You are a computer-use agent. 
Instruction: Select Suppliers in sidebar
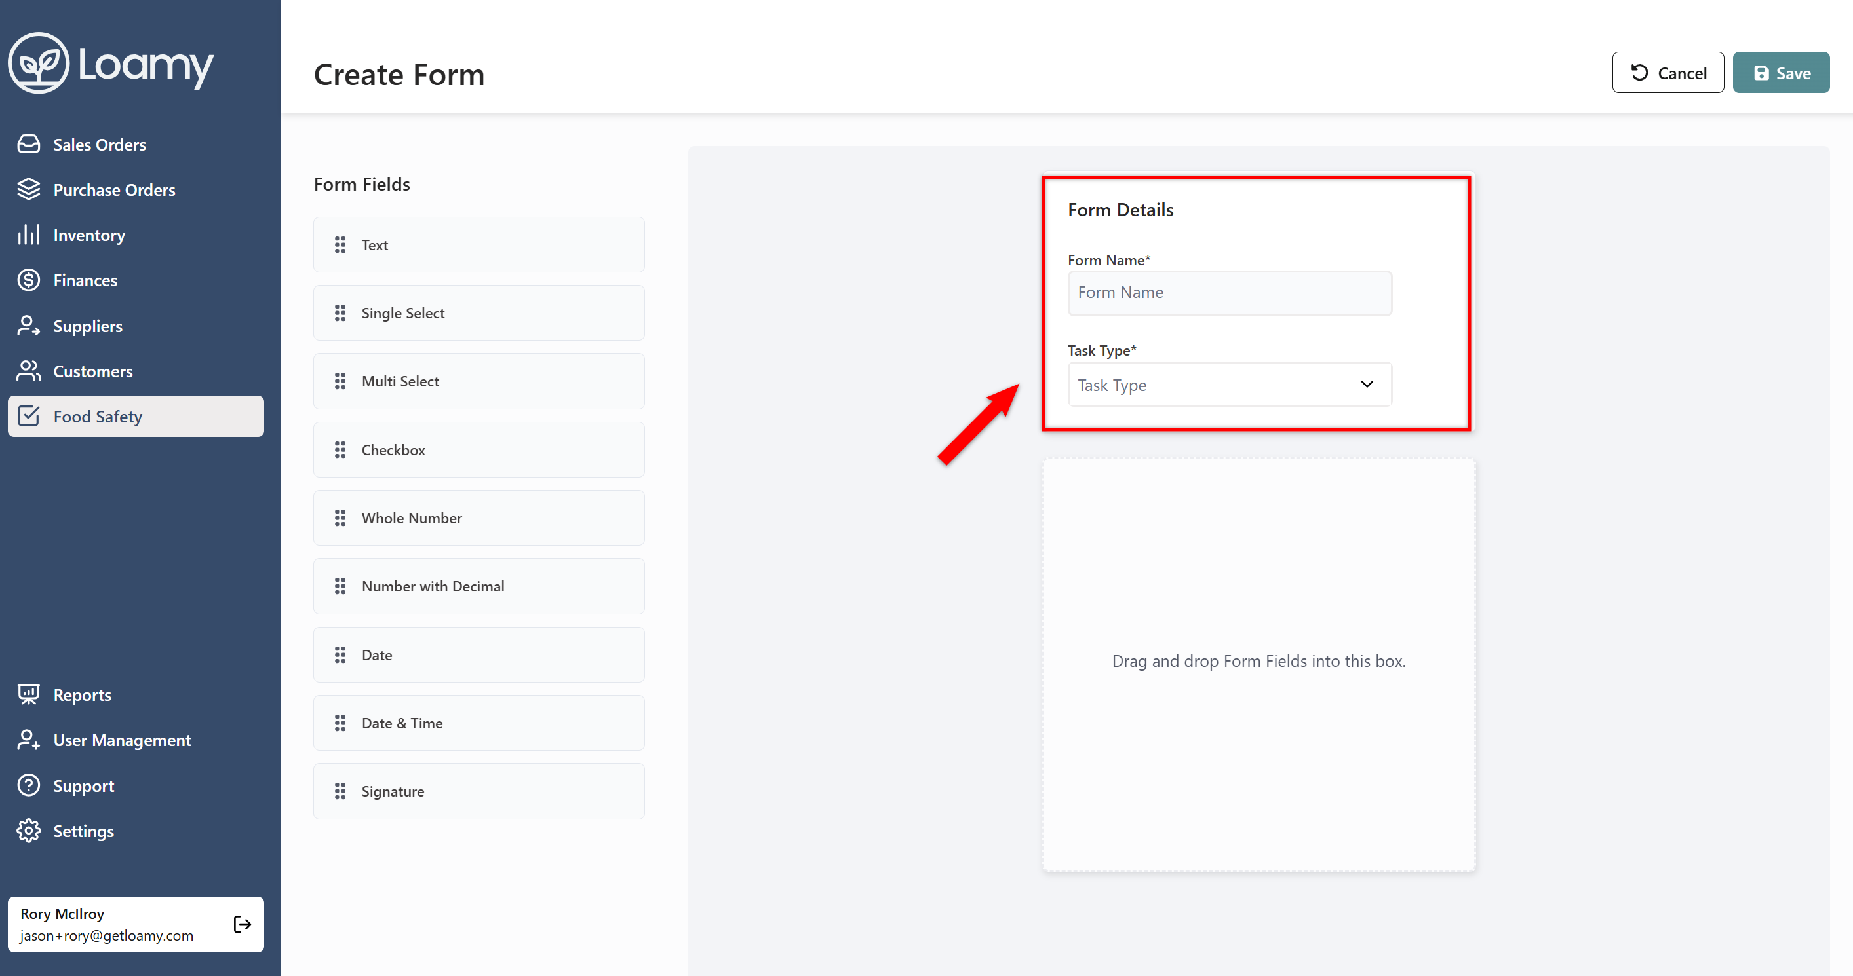click(136, 326)
